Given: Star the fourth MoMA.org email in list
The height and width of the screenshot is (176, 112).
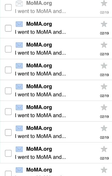Looking at the screenshot, I should [104, 66].
